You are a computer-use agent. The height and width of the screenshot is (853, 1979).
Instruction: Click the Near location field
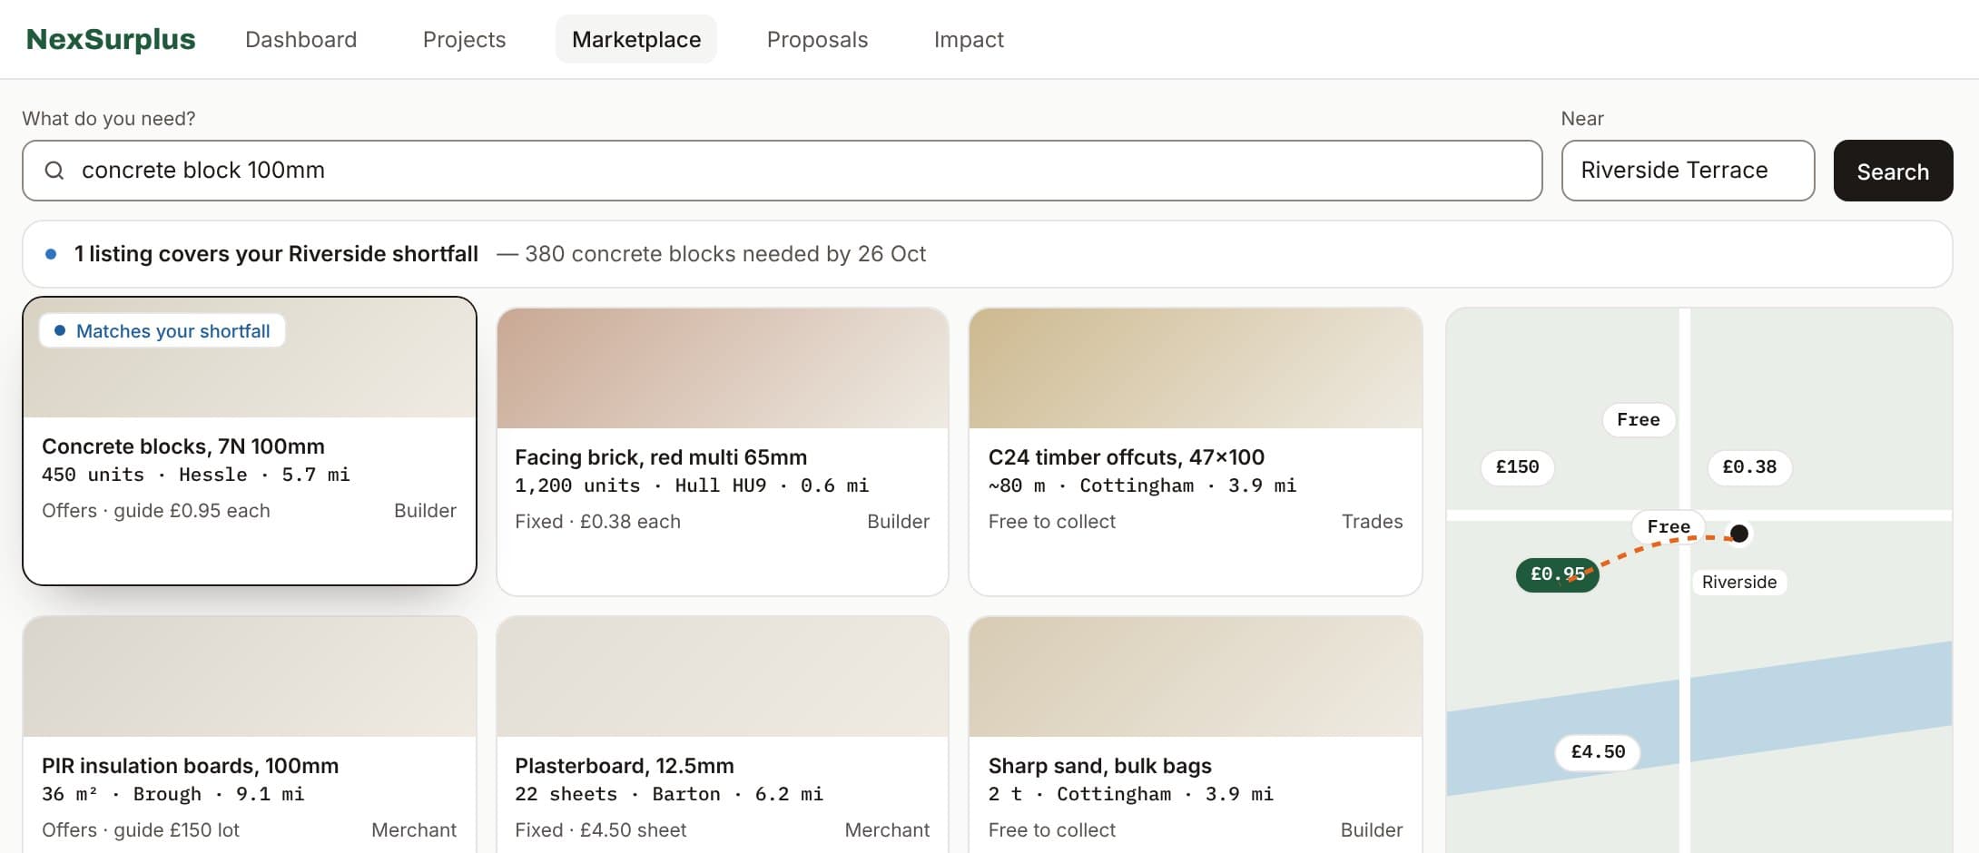point(1688,171)
